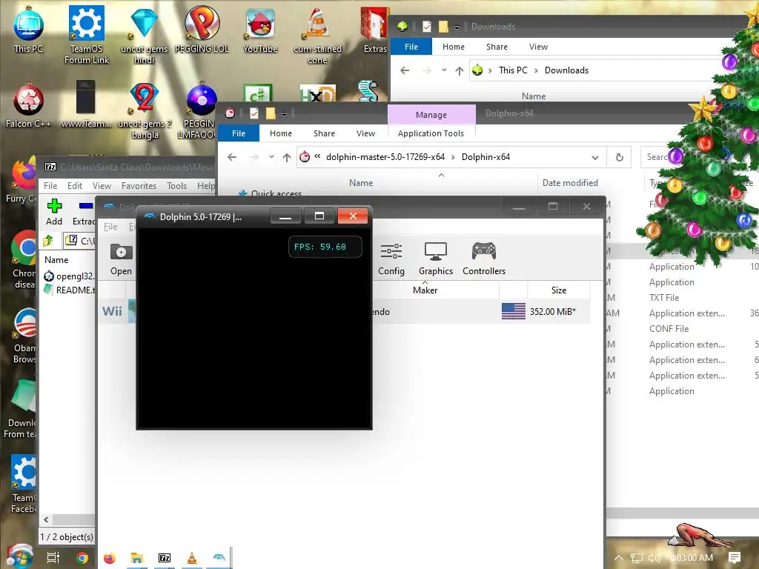Open the Favorites menu in 7-Zip
The width and height of the screenshot is (759, 569).
(139, 186)
